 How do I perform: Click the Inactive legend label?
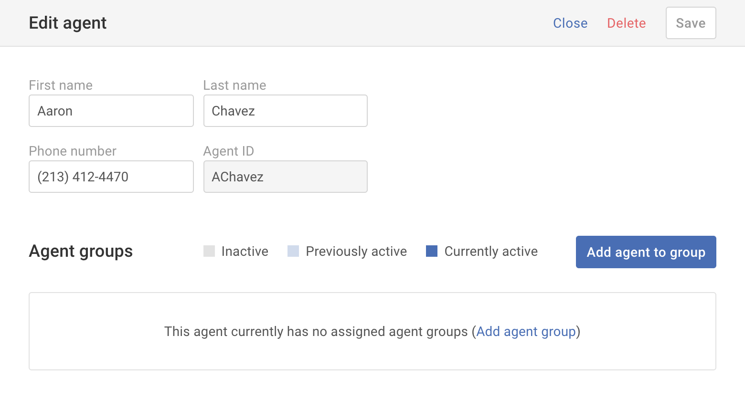(x=244, y=251)
